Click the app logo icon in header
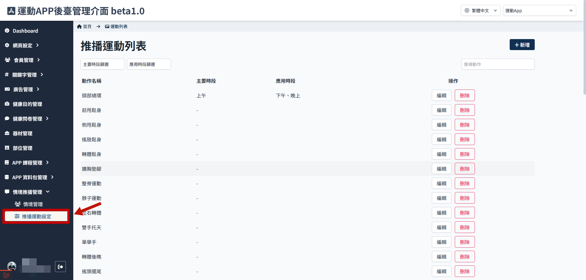Screen dimensions: 586x280 click(x=11, y=11)
